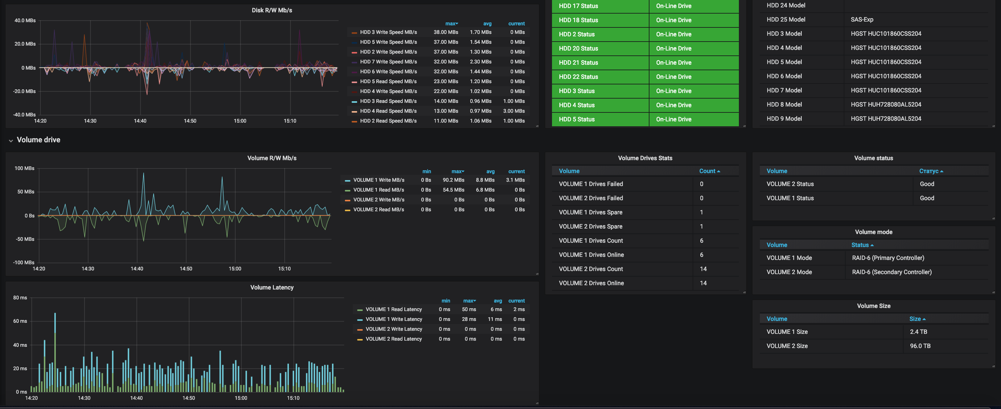Open the Volume Latency panel title menu
This screenshot has width=1001, height=409.
[x=272, y=287]
